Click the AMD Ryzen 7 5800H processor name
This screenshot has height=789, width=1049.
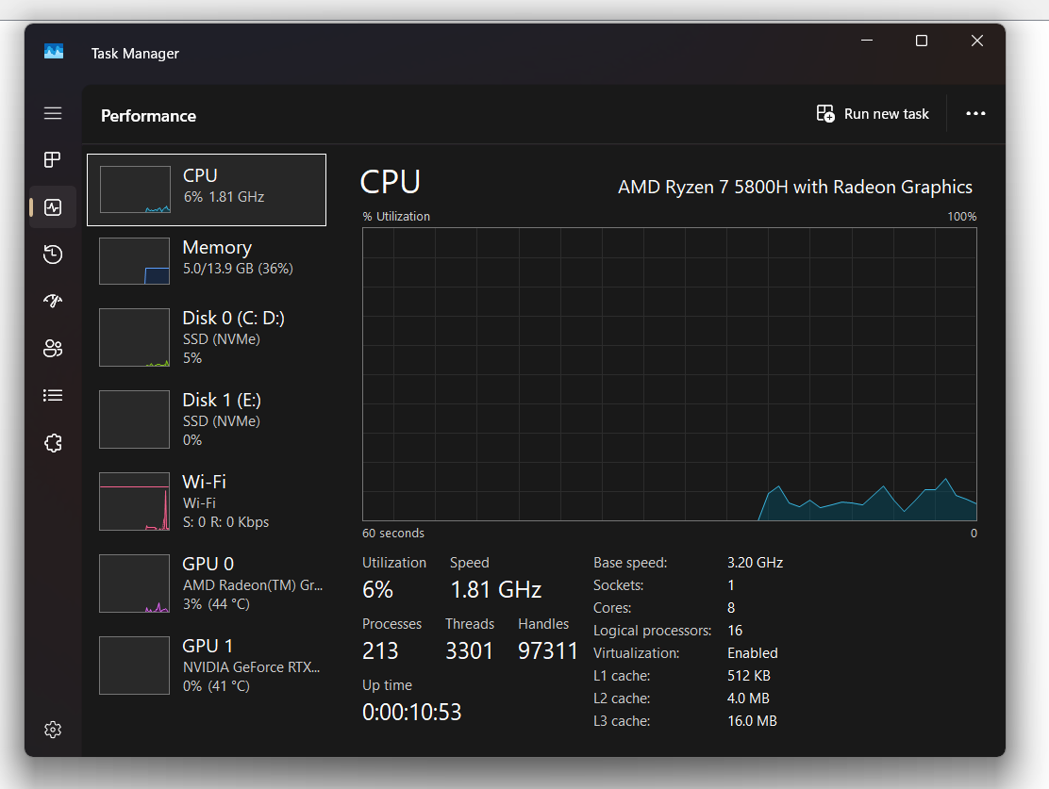tap(795, 188)
